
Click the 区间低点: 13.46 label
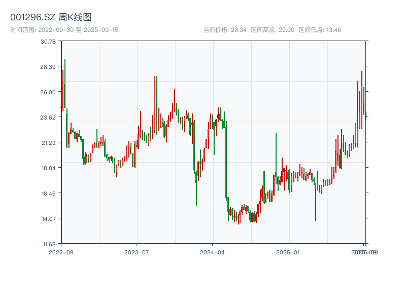320,30
